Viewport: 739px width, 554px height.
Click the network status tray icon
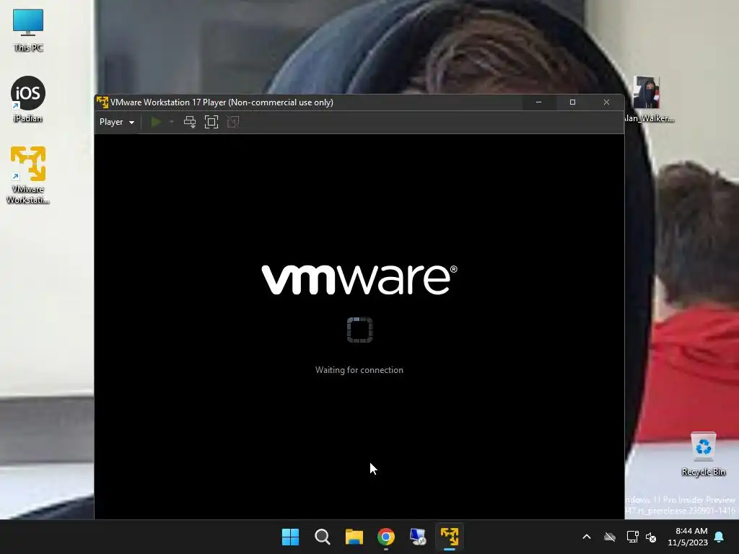click(632, 537)
